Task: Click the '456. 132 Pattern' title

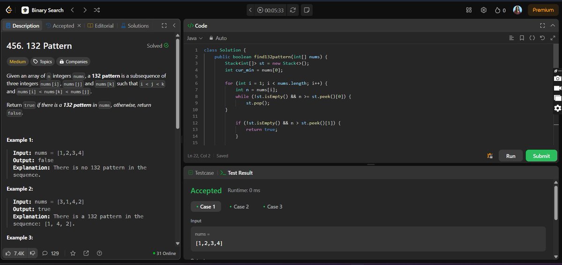Action: pyautogui.click(x=39, y=46)
